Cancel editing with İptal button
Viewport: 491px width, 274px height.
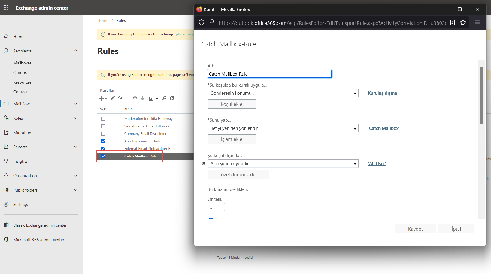tap(456, 229)
